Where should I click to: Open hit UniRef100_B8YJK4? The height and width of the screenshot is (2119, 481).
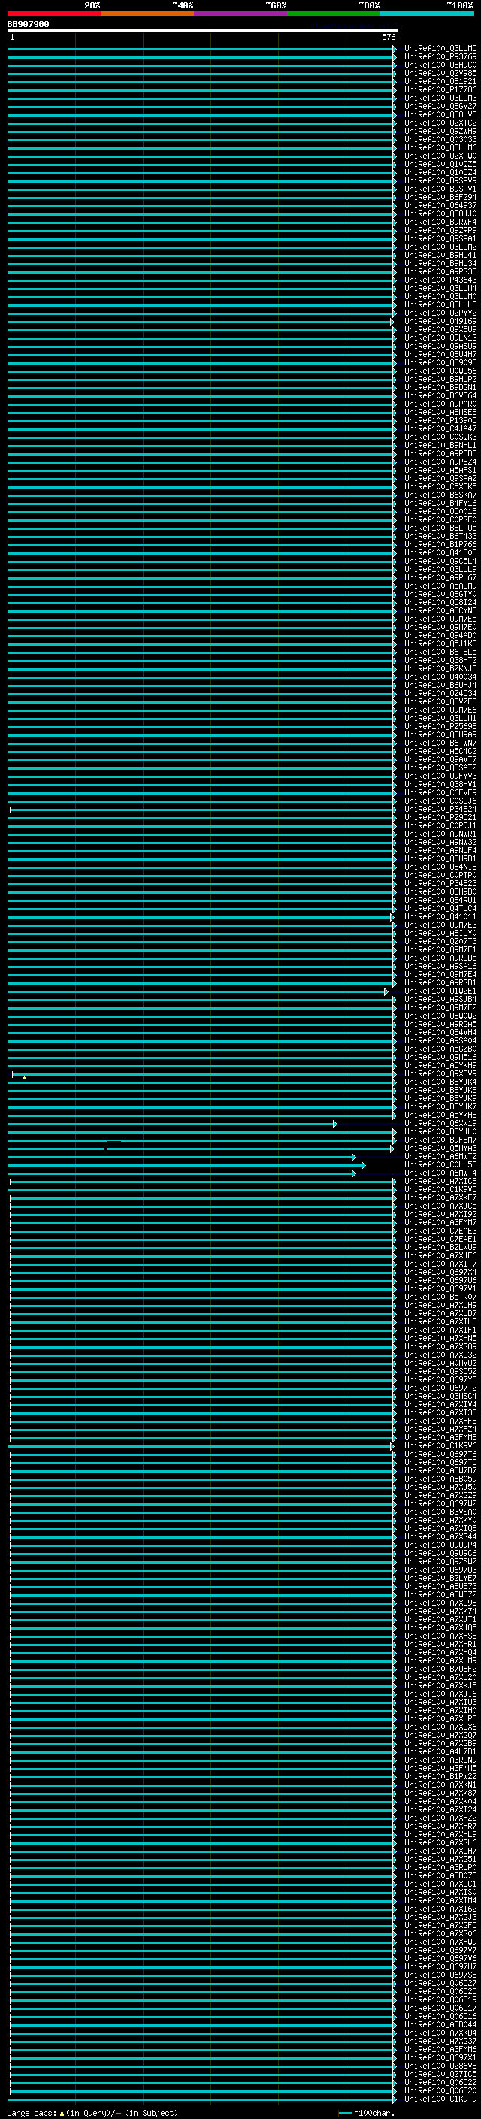[x=440, y=1082]
